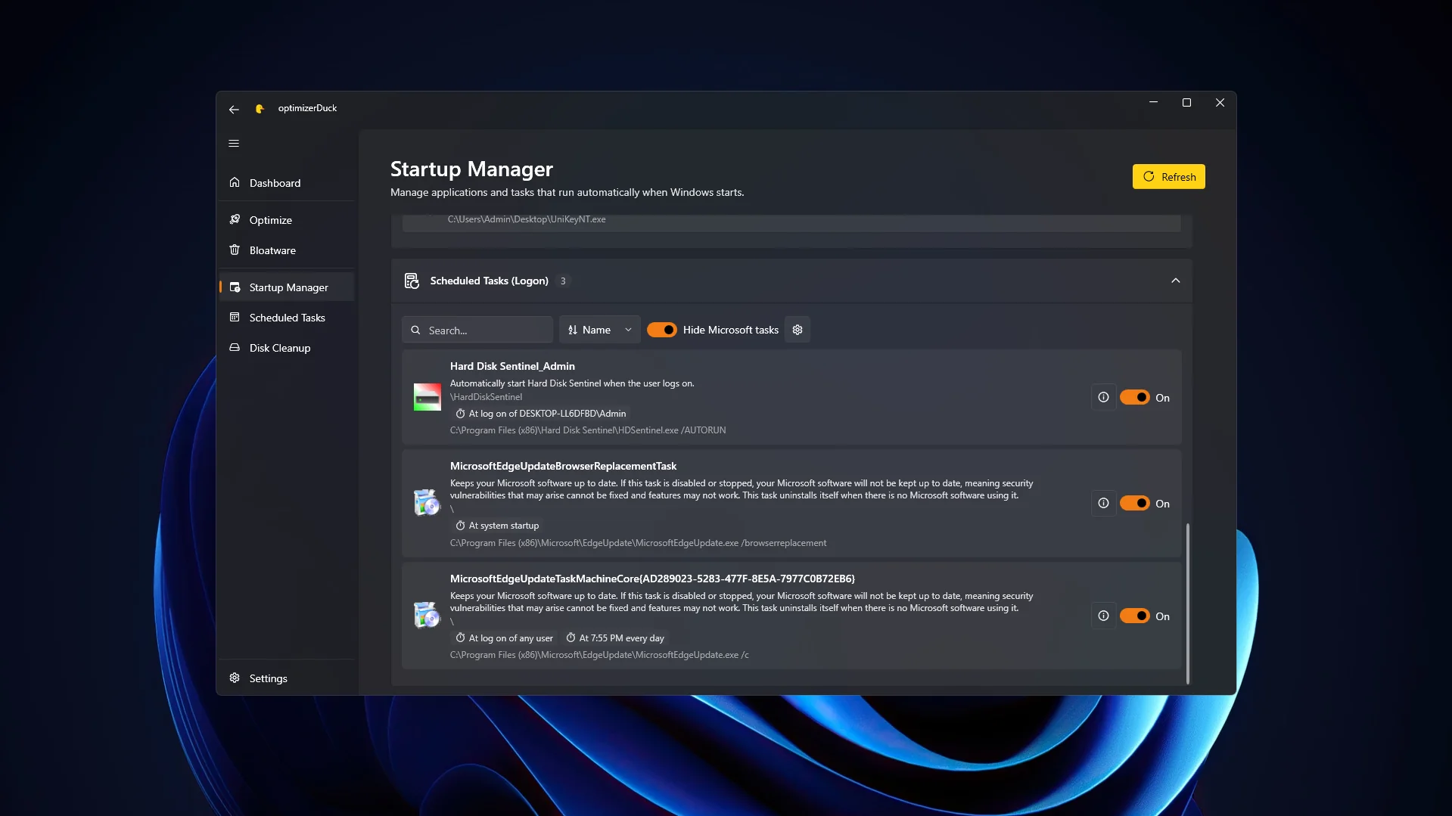Click the HDSentinel.exe /AUTORUN path
This screenshot has width=1452, height=816.
(x=588, y=430)
